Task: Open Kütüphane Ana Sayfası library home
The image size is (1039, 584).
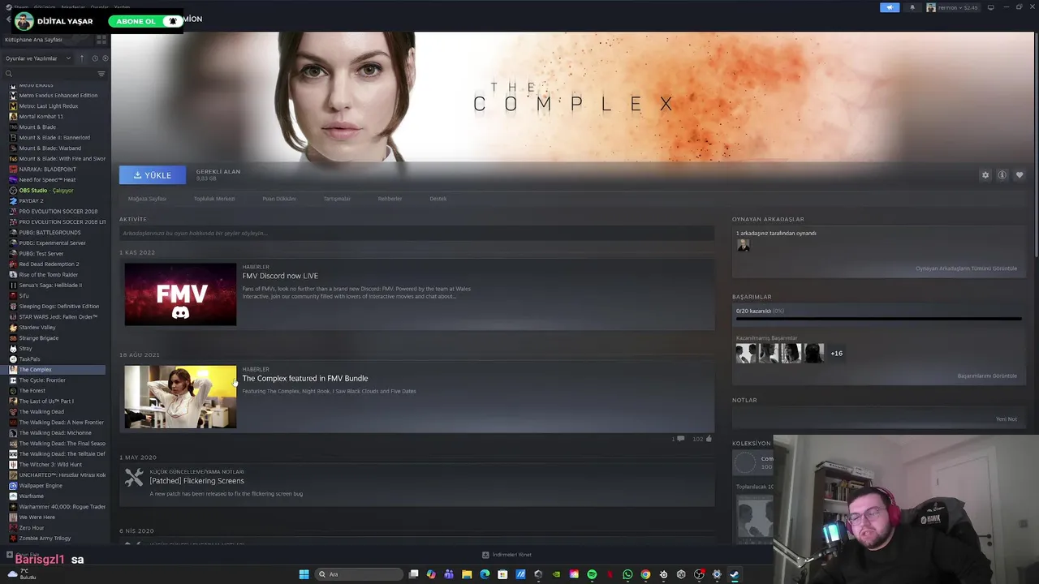Action: (x=33, y=40)
